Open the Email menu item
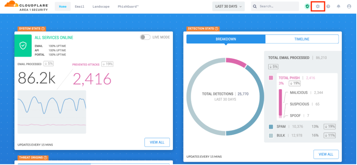 click(x=79, y=7)
